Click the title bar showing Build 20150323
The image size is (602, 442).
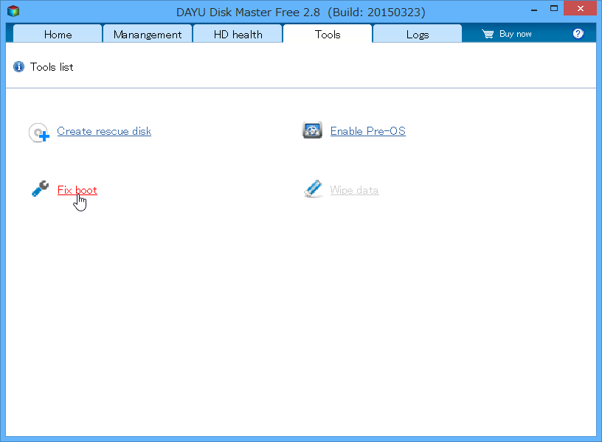301,11
